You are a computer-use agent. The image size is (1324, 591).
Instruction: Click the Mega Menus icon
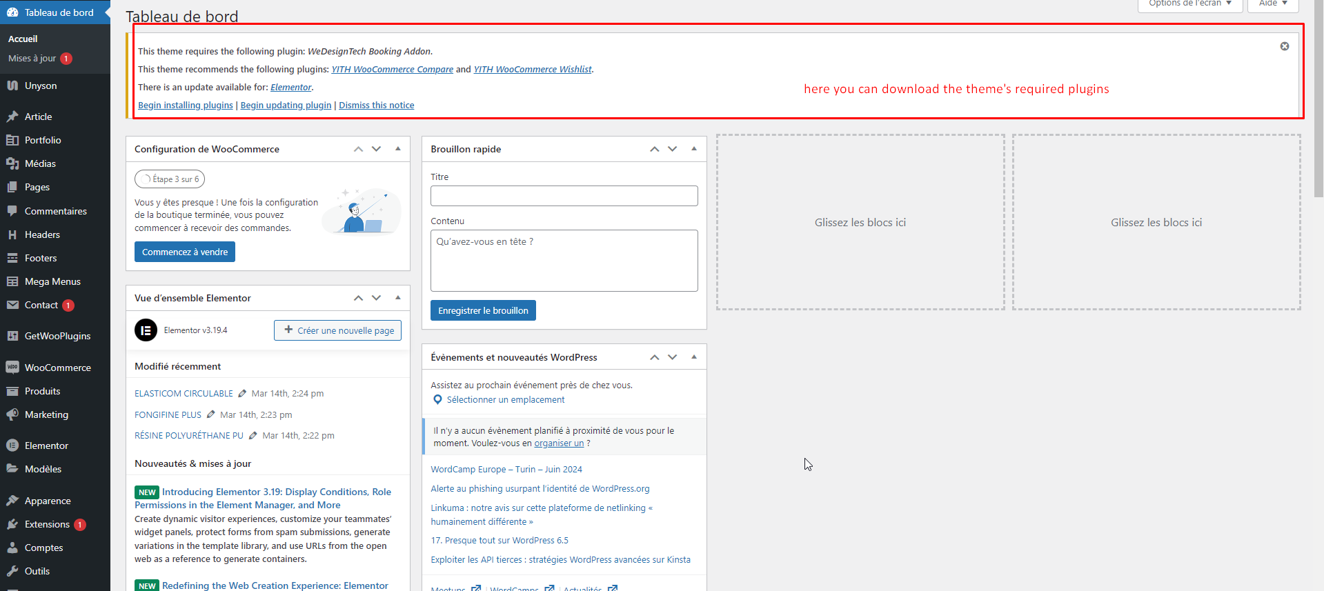point(12,281)
